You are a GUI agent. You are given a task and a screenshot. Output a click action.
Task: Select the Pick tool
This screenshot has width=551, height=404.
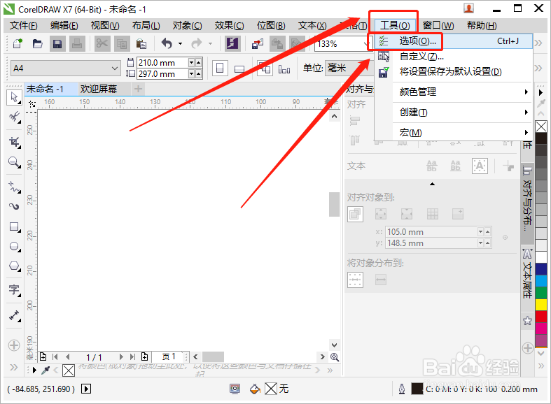point(14,97)
